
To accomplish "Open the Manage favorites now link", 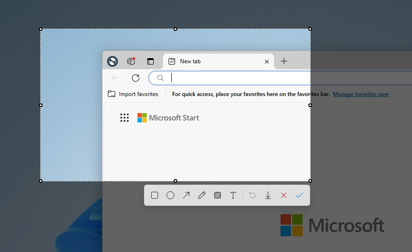I will point(361,94).
